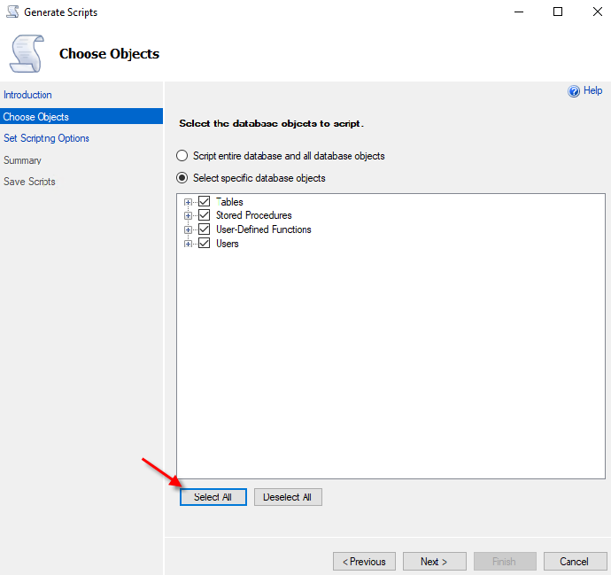Toggle User-Defined Functions checkbox
The width and height of the screenshot is (611, 575).
pos(205,229)
